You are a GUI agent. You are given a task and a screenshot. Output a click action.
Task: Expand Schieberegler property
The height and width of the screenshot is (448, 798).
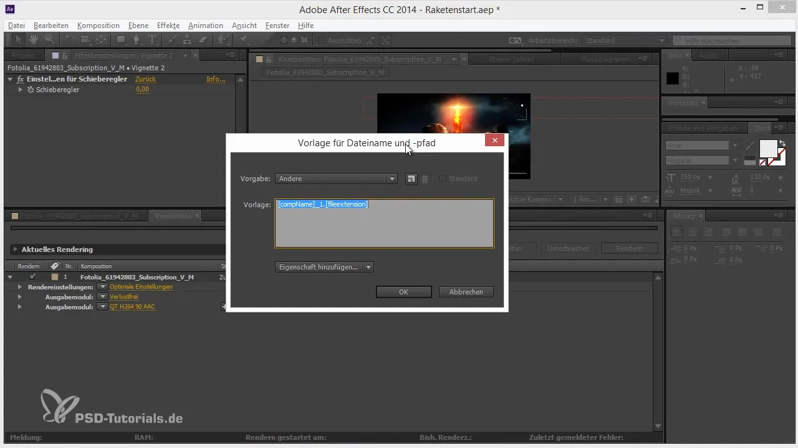[21, 90]
